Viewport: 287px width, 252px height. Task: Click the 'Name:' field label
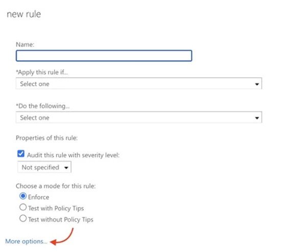(x=25, y=44)
